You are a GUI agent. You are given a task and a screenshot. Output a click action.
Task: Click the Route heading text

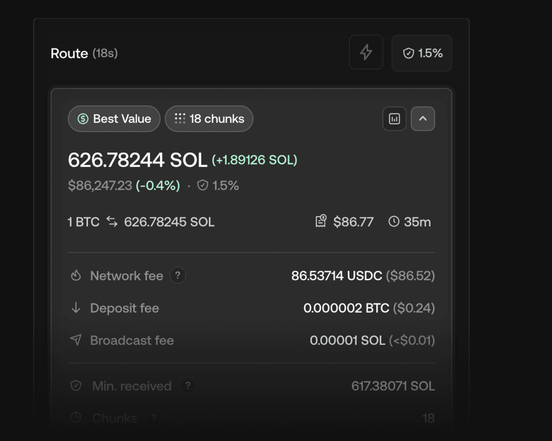69,53
